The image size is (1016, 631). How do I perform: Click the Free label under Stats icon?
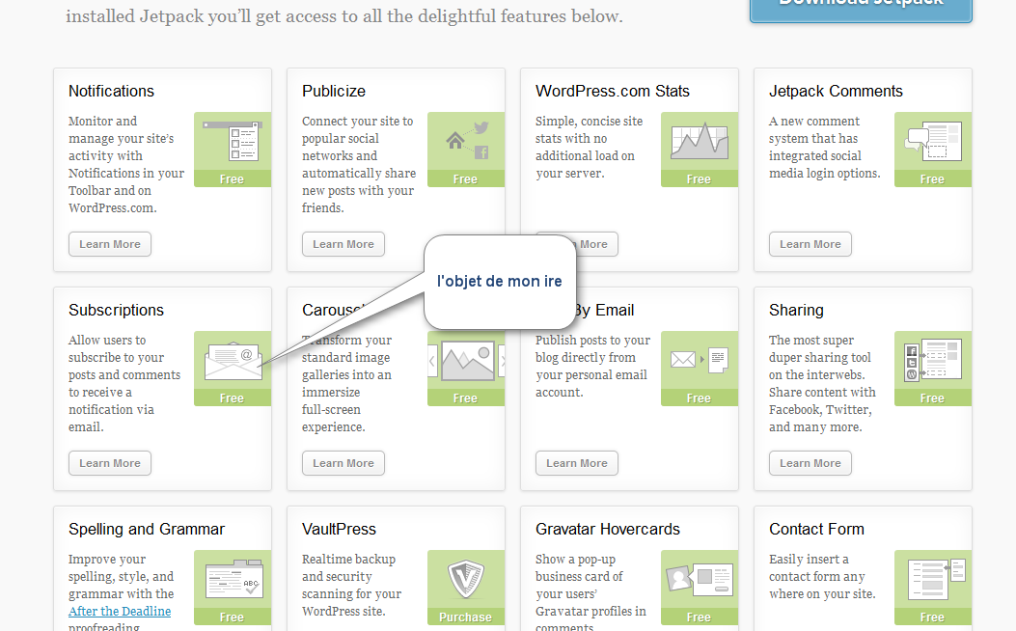(x=700, y=178)
